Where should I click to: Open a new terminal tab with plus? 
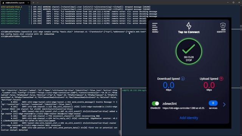coord(33,3)
